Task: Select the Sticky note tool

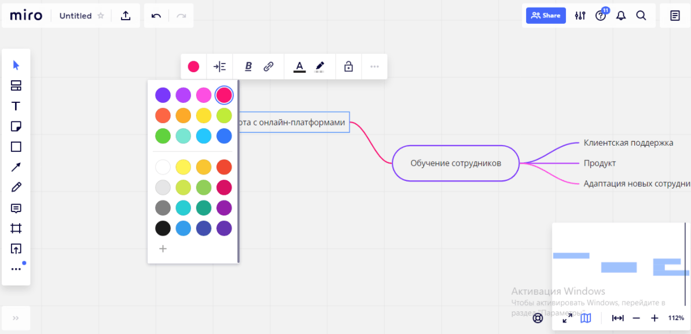Action: [16, 127]
